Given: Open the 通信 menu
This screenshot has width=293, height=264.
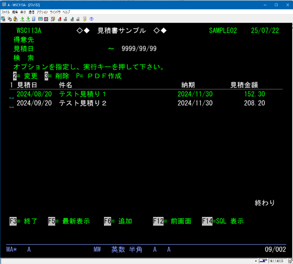Looking at the screenshot, I should click(x=31, y=12).
